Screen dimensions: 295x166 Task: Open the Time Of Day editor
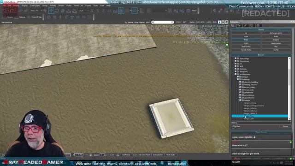pyautogui.click(x=35, y=17)
